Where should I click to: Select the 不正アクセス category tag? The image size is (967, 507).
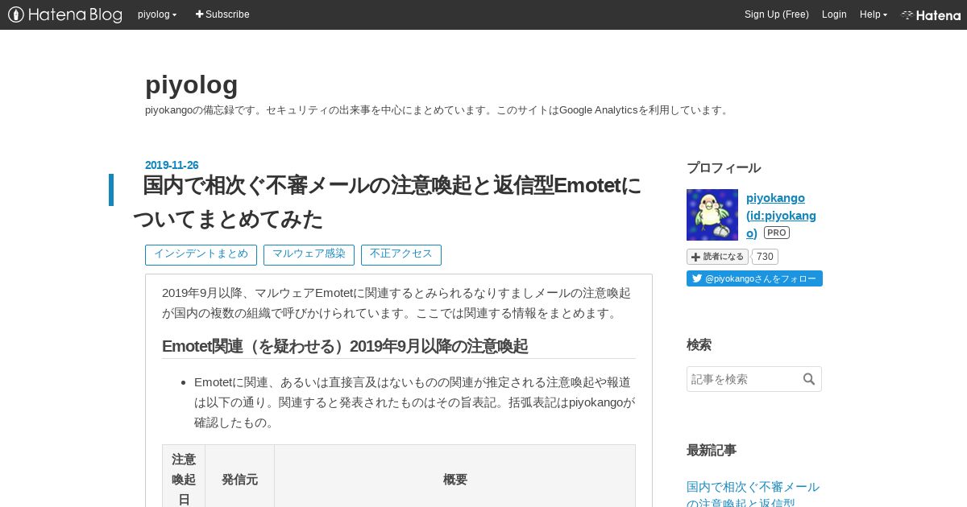point(401,254)
